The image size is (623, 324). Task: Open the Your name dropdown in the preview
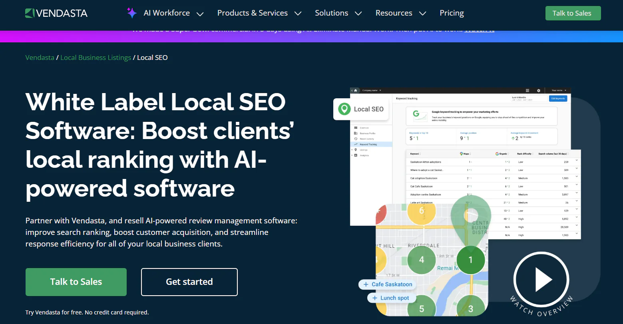click(x=559, y=91)
